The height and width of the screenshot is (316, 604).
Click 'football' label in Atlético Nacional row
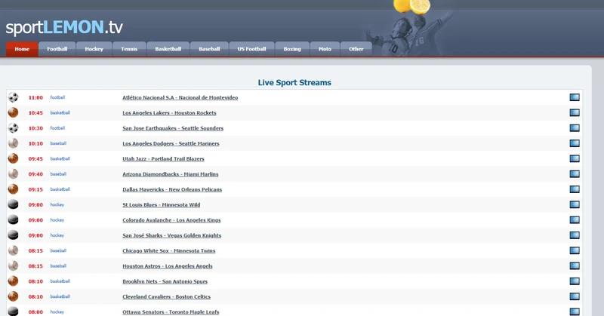click(57, 97)
